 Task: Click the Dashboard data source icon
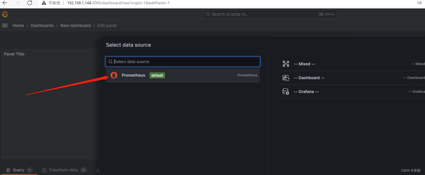click(x=286, y=78)
